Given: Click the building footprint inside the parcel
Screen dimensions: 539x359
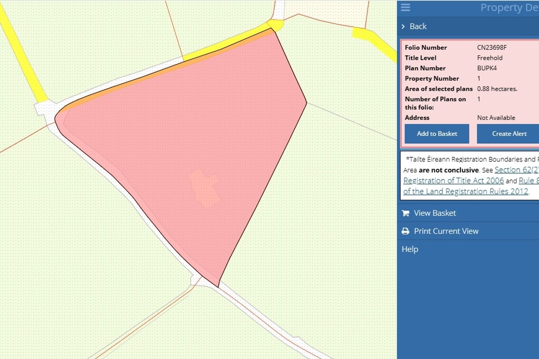Looking at the screenshot, I should [204, 188].
